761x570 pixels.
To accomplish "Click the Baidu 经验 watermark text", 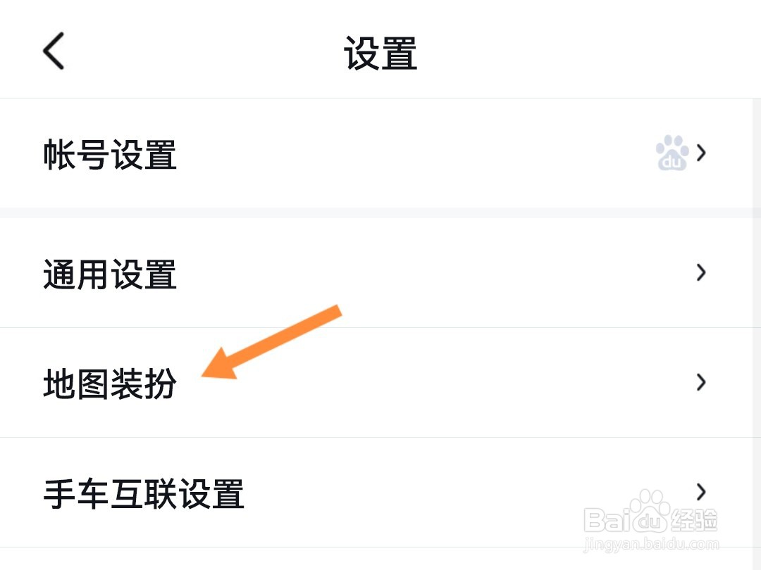I will [x=650, y=519].
